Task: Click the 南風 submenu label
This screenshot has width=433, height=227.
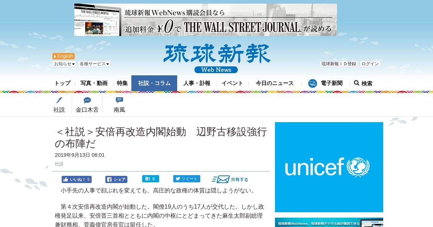Action: coord(119,110)
